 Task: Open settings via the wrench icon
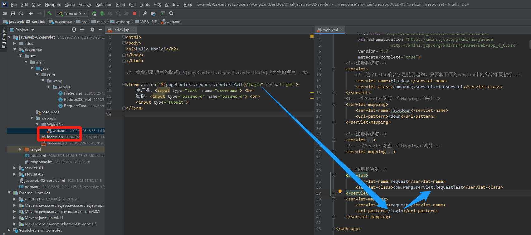(145, 13)
